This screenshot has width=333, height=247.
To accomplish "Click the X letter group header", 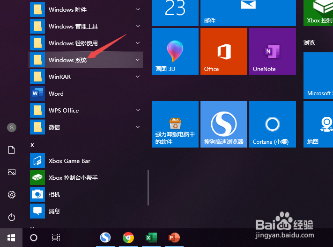I will [32, 145].
